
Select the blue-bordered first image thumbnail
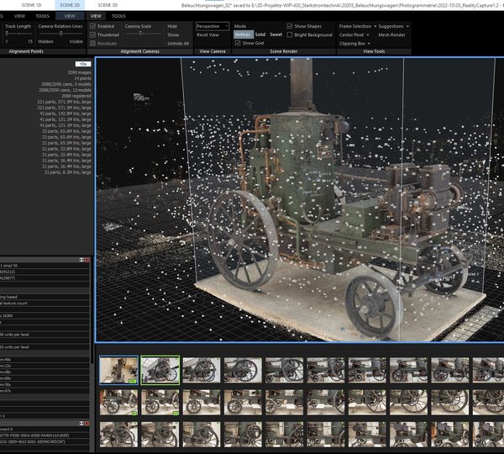tap(118, 370)
